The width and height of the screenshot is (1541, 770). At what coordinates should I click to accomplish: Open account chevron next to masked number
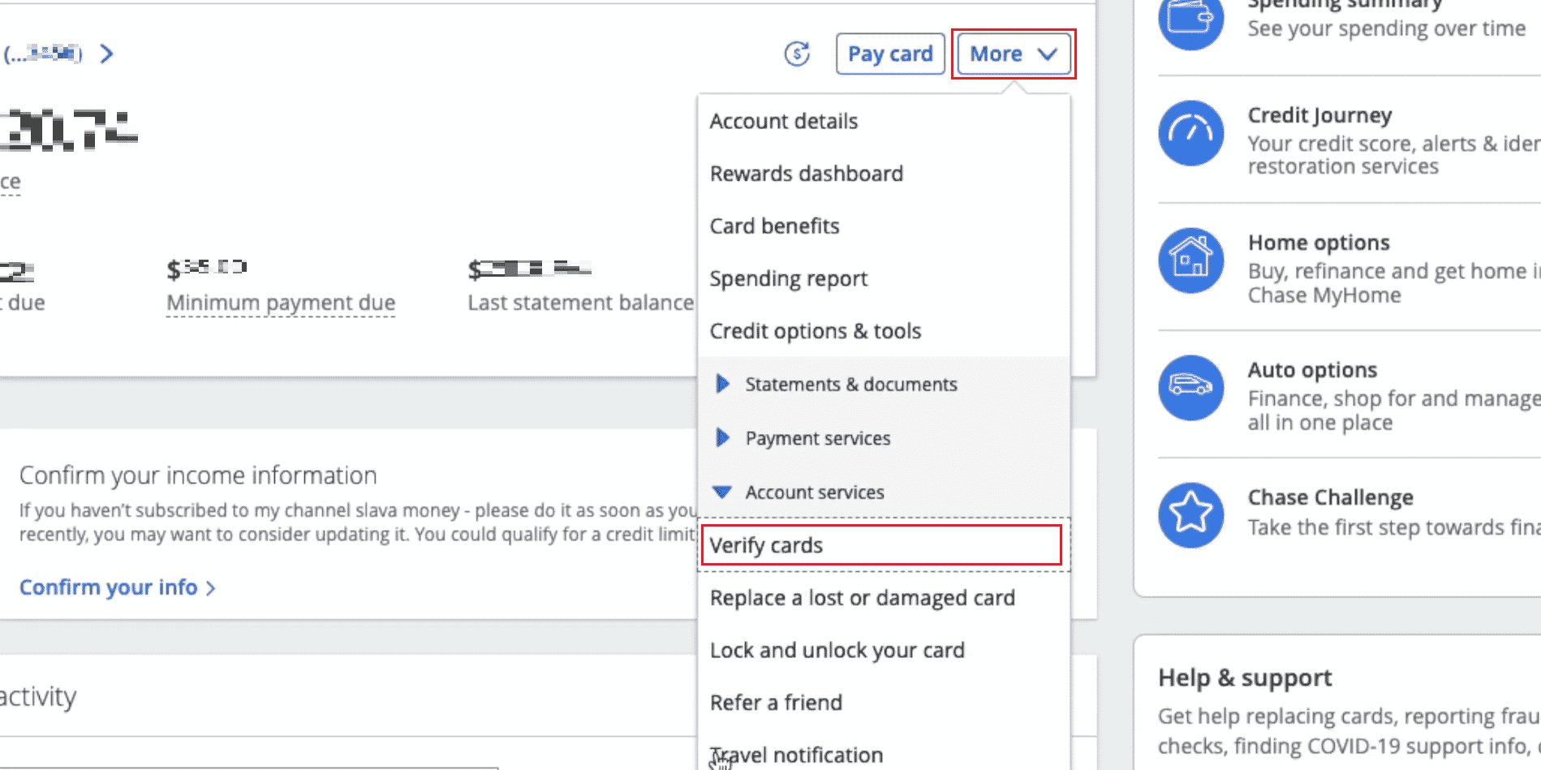coord(106,54)
